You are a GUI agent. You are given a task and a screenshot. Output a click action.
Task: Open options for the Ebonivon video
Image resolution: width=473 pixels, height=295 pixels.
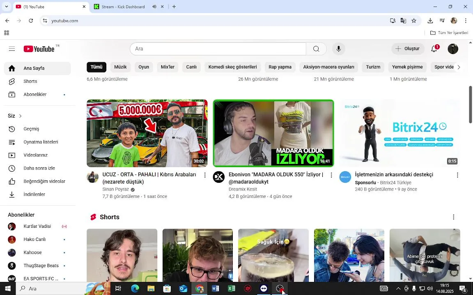[x=331, y=175]
